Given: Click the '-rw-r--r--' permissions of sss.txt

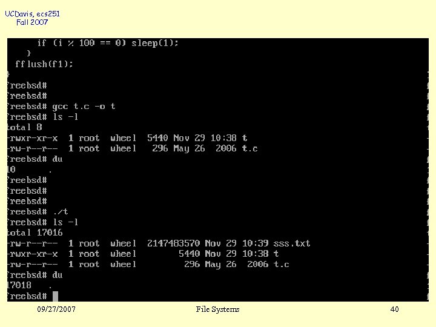Looking at the screenshot, I should click(x=33, y=243).
